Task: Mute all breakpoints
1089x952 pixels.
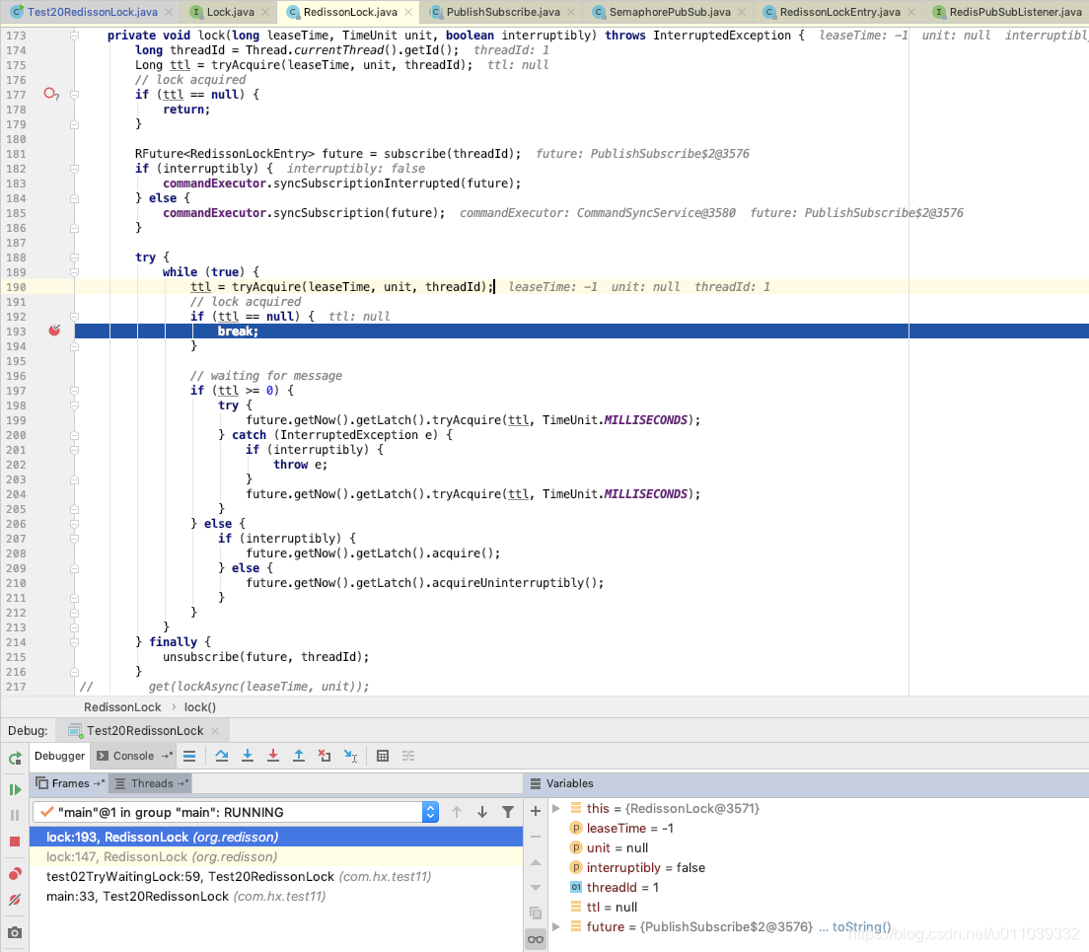Action: pyautogui.click(x=15, y=900)
